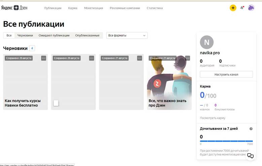Open the user avatar menu
Image resolution: width=262 pixels, height=166 pixels.
click(251, 8)
